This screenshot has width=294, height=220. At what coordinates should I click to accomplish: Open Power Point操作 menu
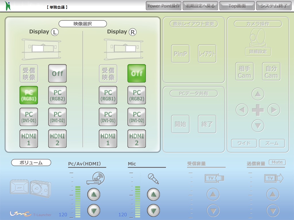tap(164, 6)
